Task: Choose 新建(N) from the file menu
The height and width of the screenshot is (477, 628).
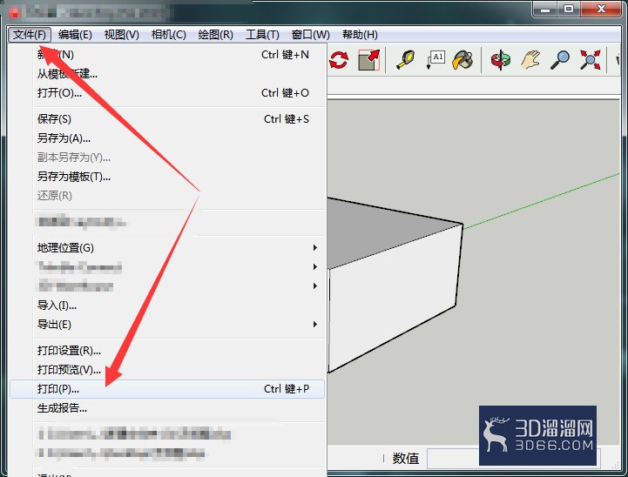Action: [x=166, y=55]
